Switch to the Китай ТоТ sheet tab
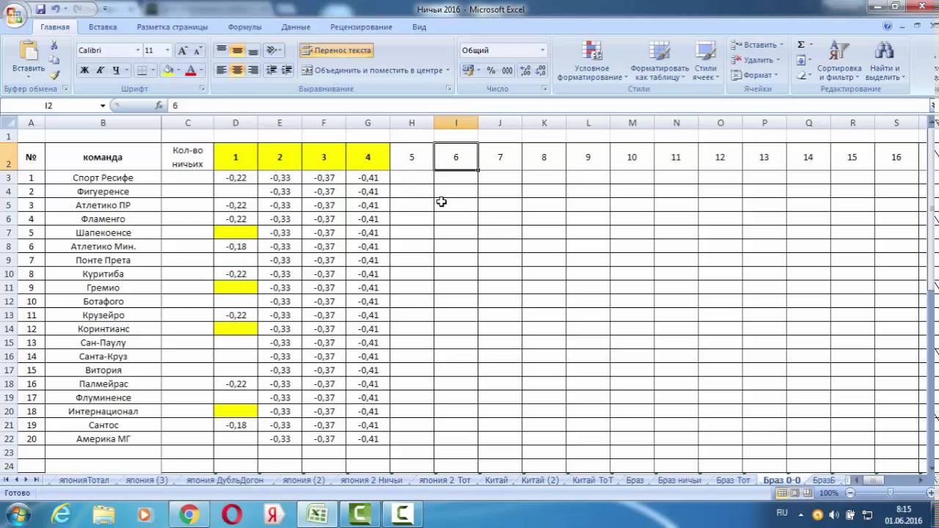 click(x=592, y=480)
